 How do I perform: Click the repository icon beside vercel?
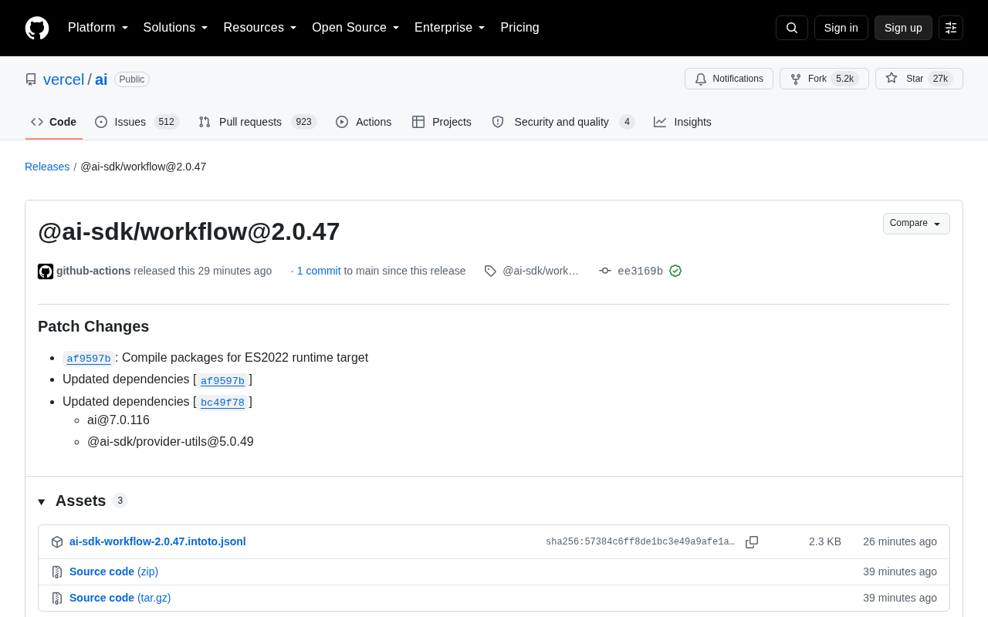(x=31, y=79)
